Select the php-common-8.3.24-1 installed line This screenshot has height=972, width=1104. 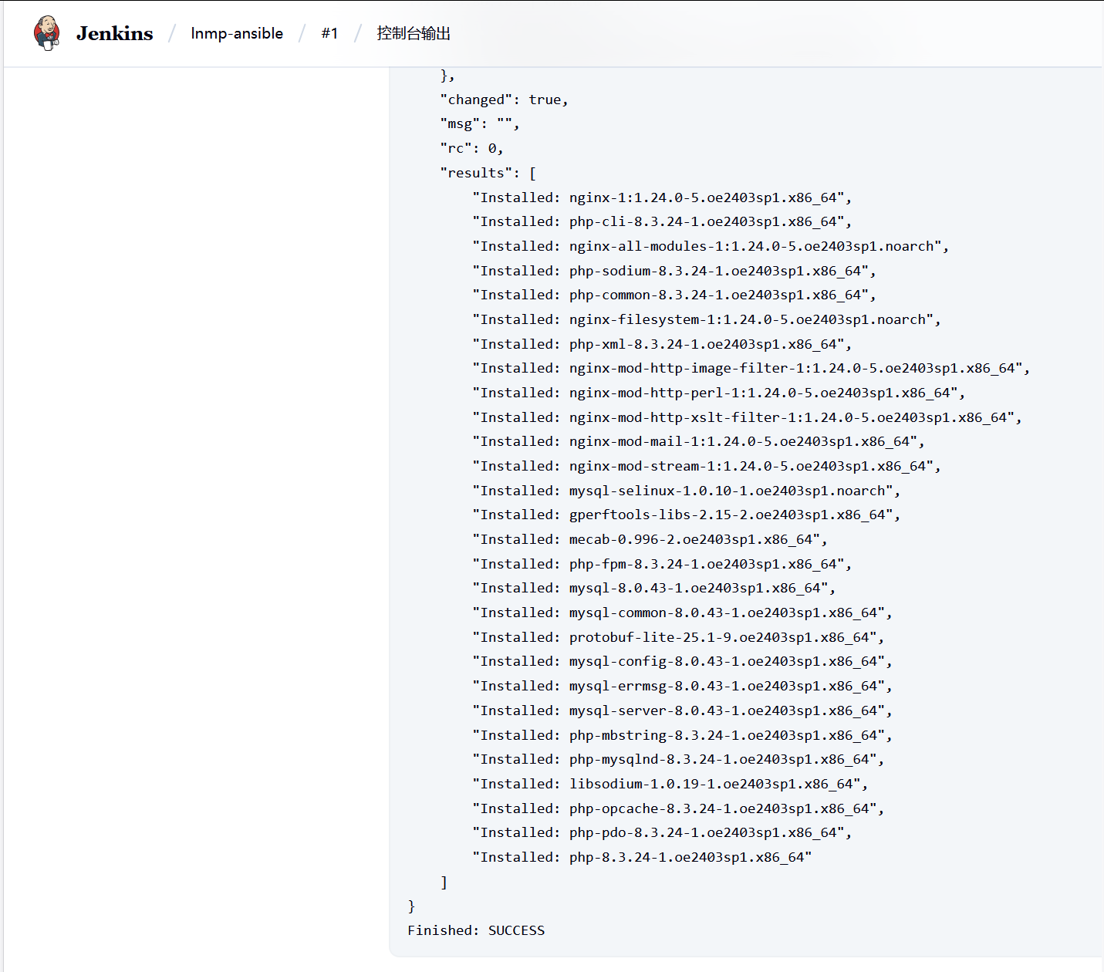click(674, 295)
